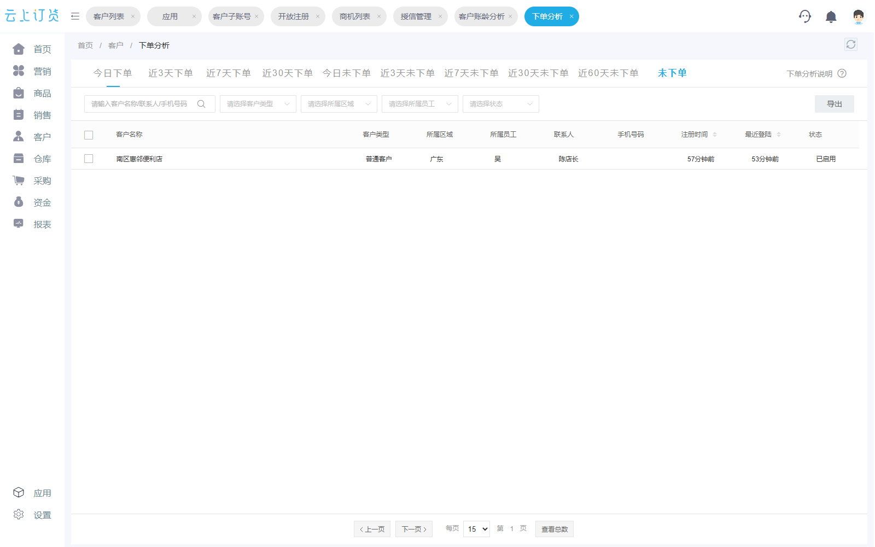
Task: Click the 查看总数 button
Action: (555, 529)
